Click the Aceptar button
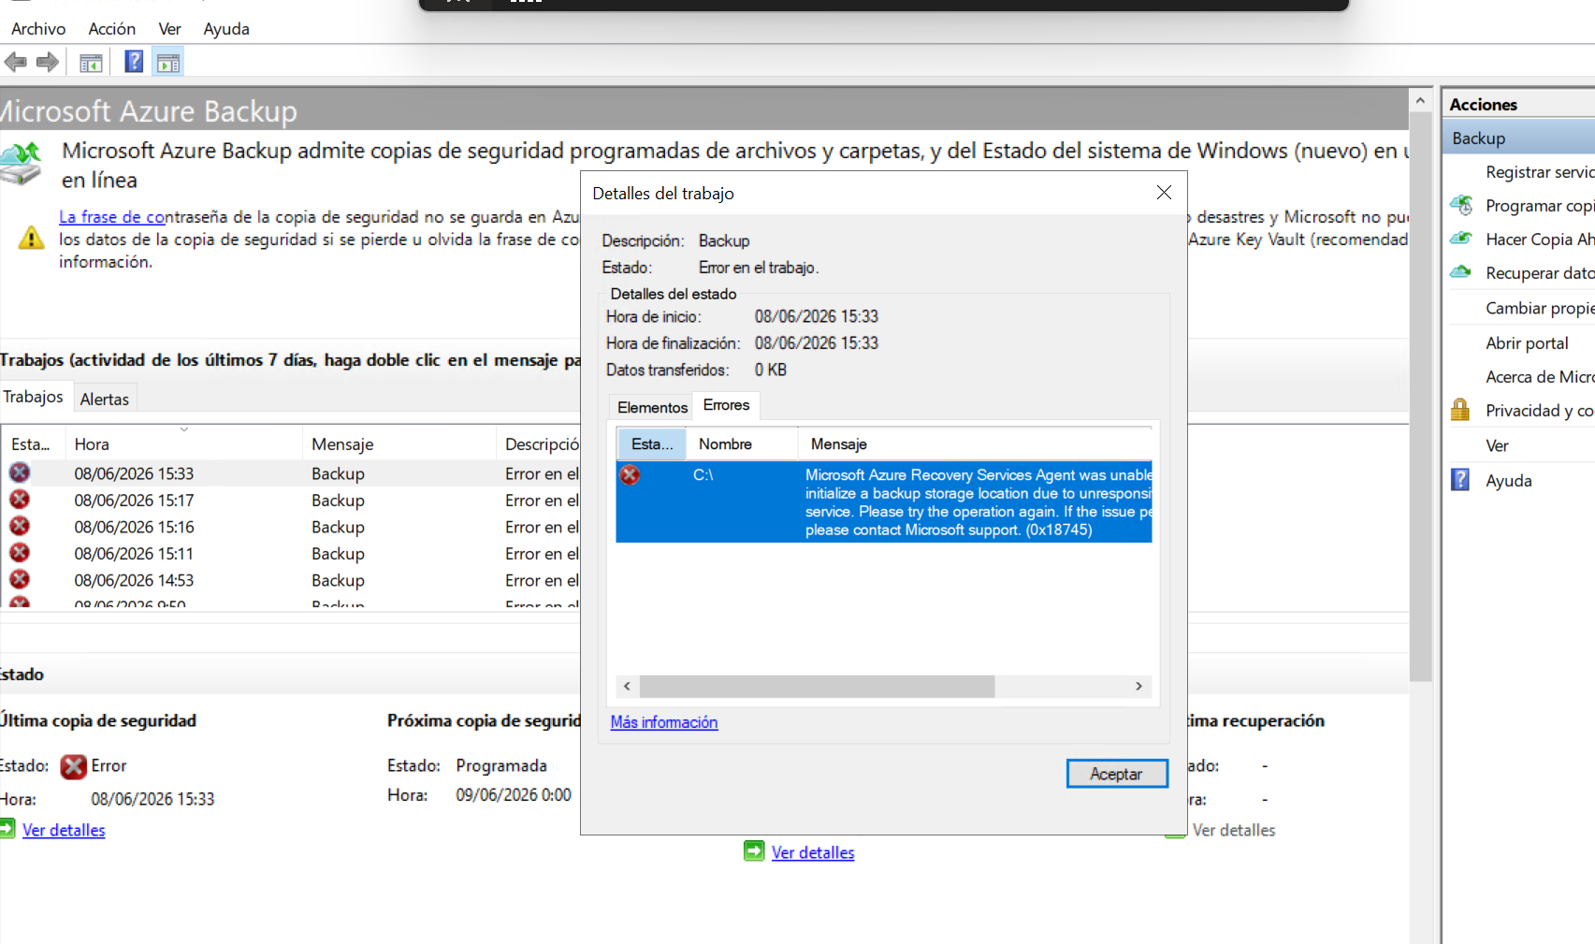1595x944 pixels. (x=1117, y=774)
